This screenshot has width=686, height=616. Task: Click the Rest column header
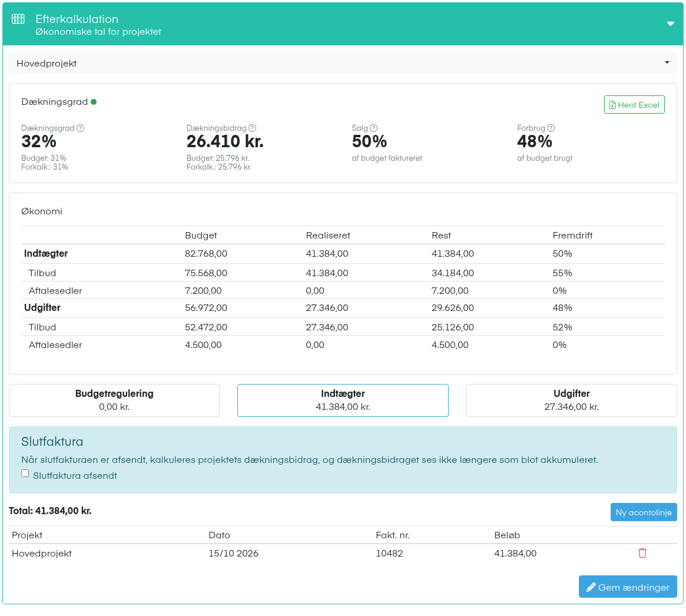[442, 236]
